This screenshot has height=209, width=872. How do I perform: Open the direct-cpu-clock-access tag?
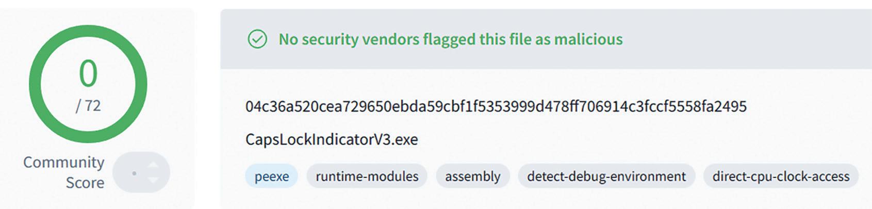pos(780,176)
